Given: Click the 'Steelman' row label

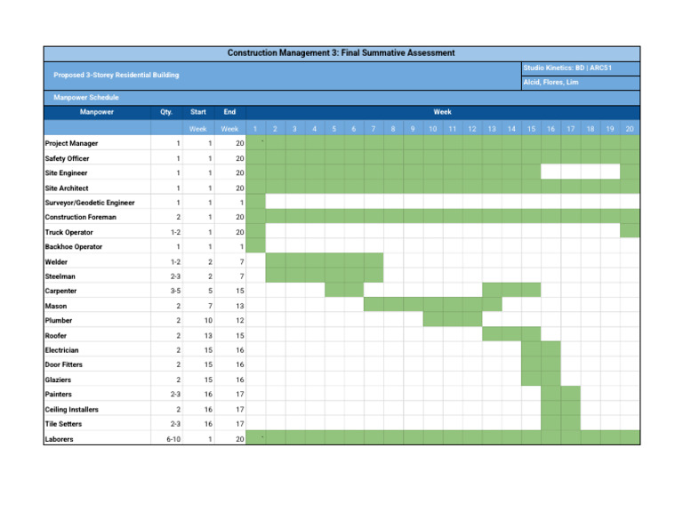Looking at the screenshot, I should pos(60,276).
